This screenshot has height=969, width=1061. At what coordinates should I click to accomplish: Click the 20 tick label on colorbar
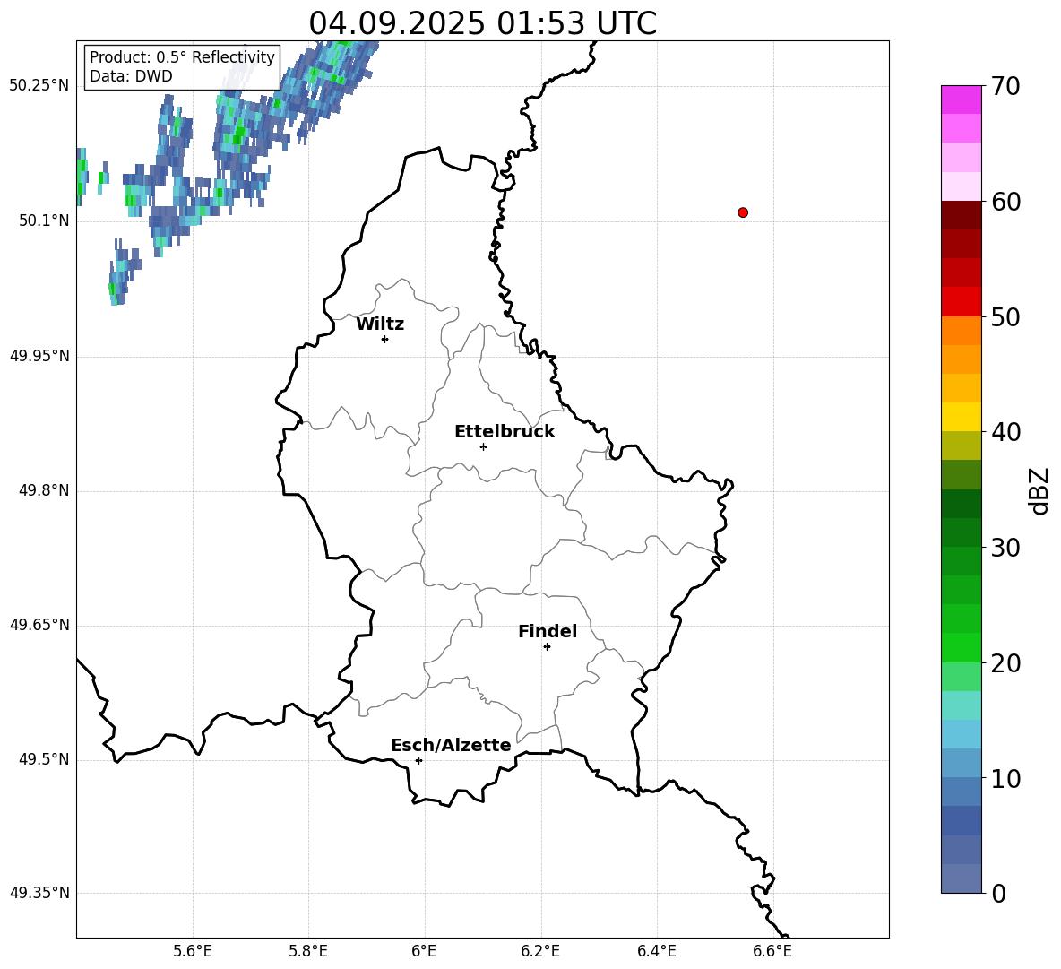(1006, 662)
